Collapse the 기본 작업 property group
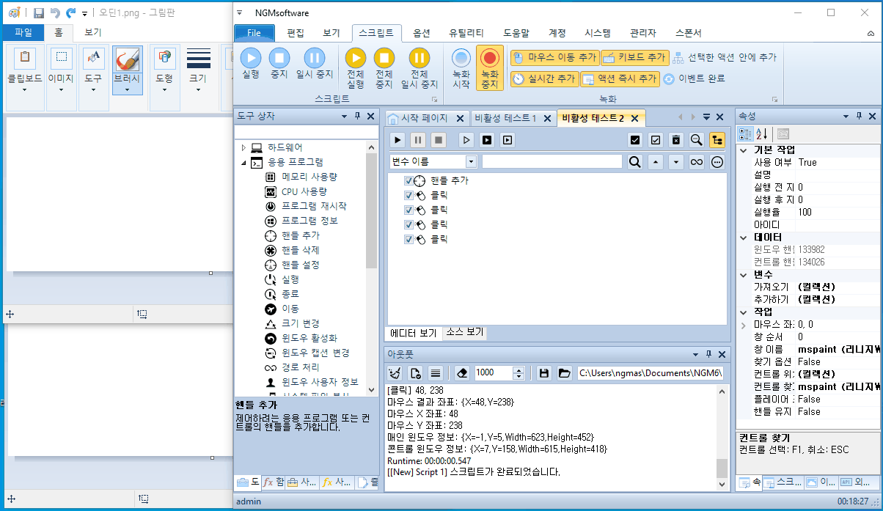 pyautogui.click(x=744, y=150)
